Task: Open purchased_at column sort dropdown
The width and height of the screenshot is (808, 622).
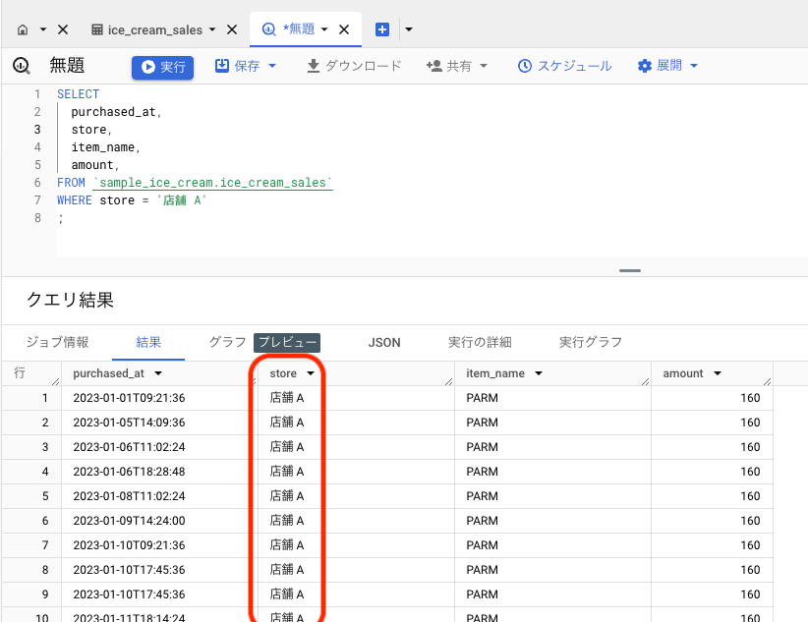Action: (x=158, y=373)
